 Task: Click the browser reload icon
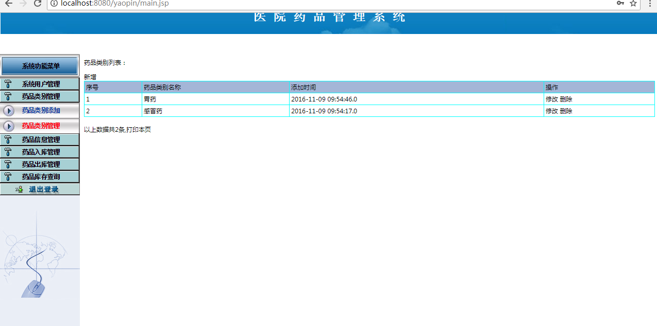pyautogui.click(x=38, y=3)
